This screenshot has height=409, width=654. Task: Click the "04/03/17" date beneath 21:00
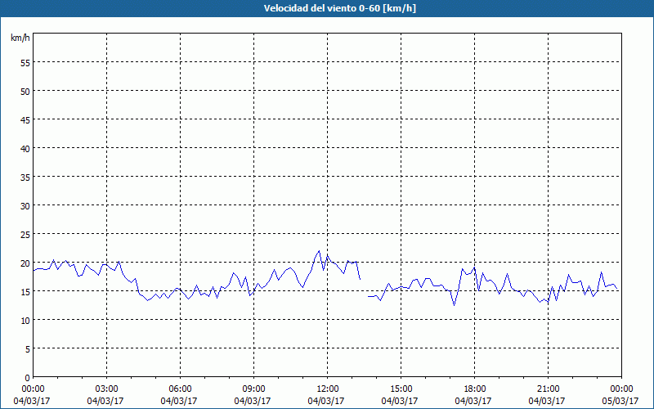coord(546,401)
